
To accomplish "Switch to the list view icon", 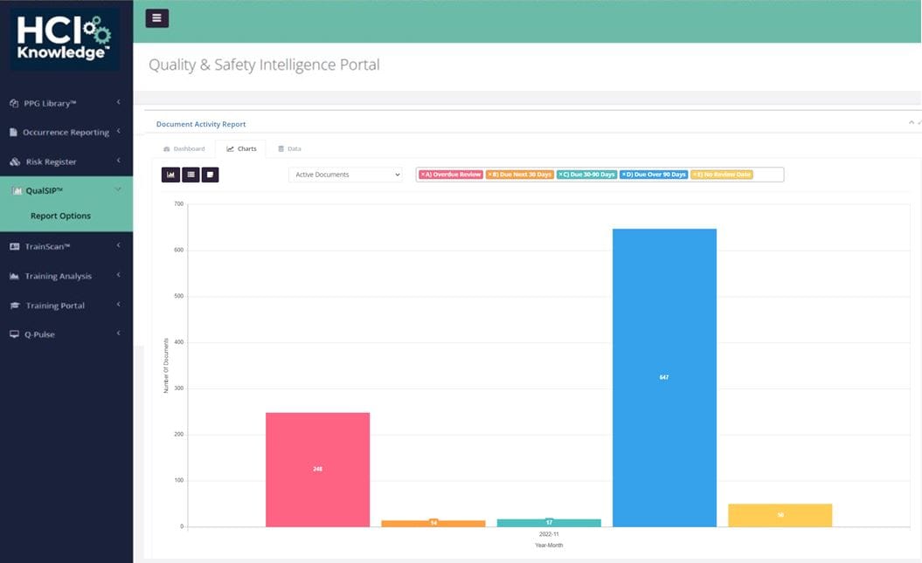I will pos(191,175).
